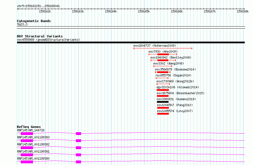Click the small magenta exon of NM_001199382
253x165 pixels.
(x=78, y=148)
